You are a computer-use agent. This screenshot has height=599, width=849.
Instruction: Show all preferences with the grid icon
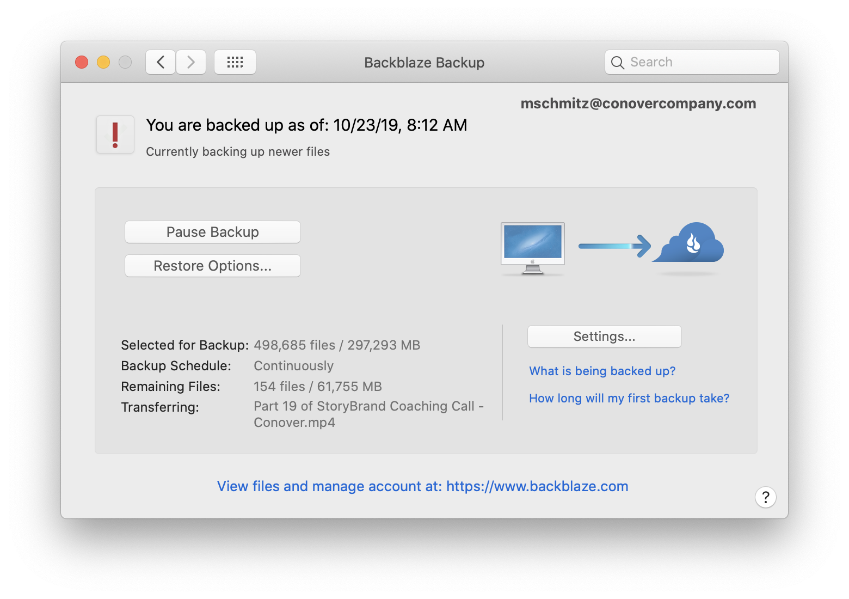point(235,62)
